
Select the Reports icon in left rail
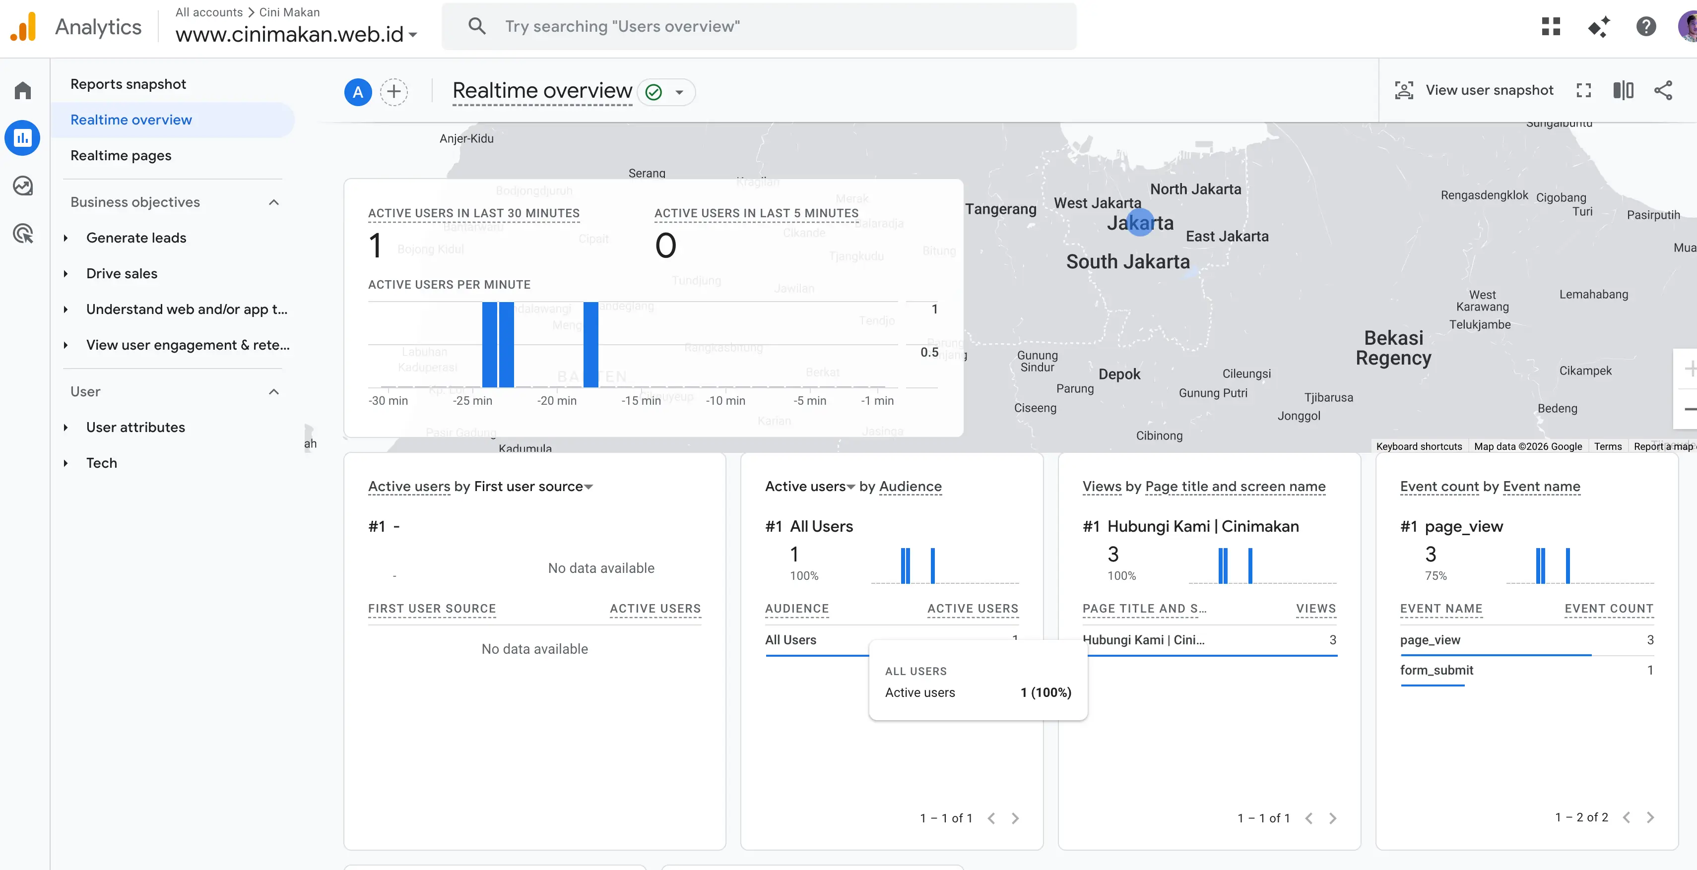[23, 138]
